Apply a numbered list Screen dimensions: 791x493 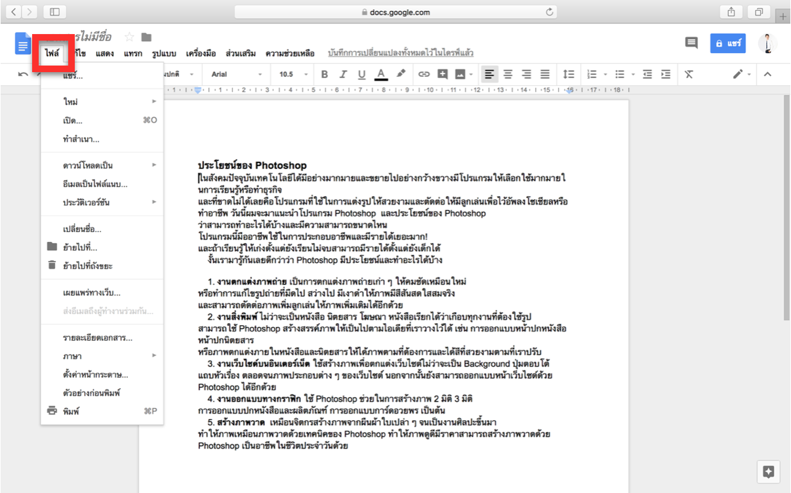(592, 74)
